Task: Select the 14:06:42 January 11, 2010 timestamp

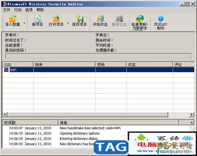Action: click(x=30, y=144)
